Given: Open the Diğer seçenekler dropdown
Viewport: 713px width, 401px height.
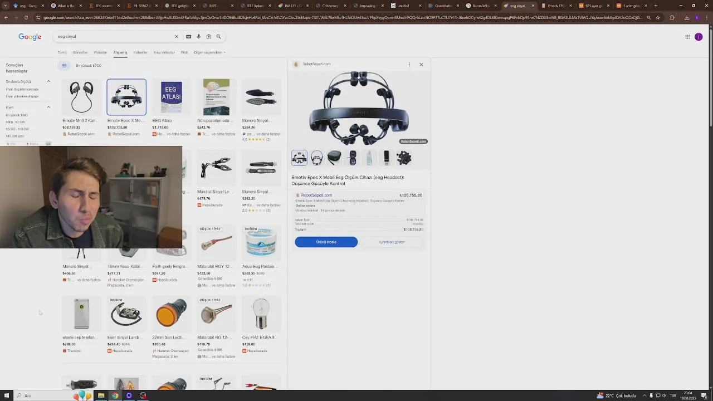Looking at the screenshot, I should 209,52.
